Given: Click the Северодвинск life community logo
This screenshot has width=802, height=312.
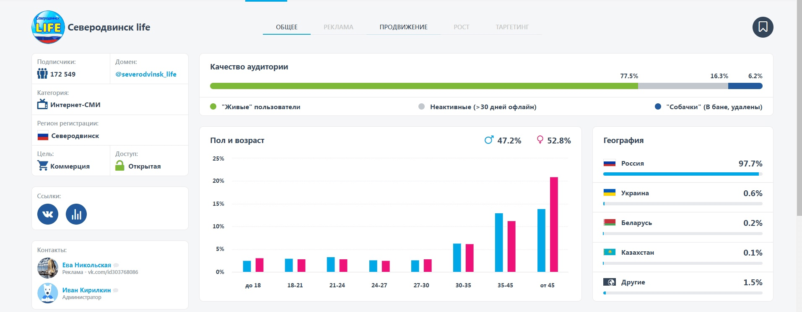Looking at the screenshot, I should click(48, 27).
